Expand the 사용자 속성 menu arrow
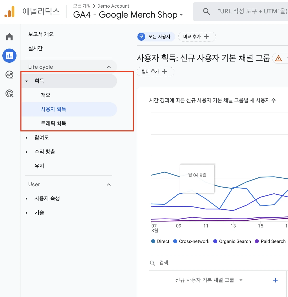Image resolution: width=288 pixels, height=297 pixels. pos(26,199)
